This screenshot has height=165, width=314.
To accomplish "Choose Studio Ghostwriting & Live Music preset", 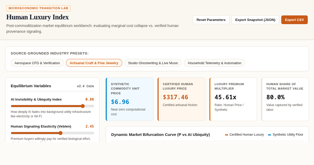I will 153,63.
